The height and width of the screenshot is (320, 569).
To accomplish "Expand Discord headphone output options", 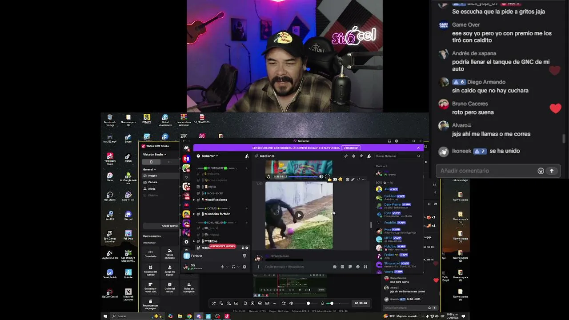I will pos(238,267).
